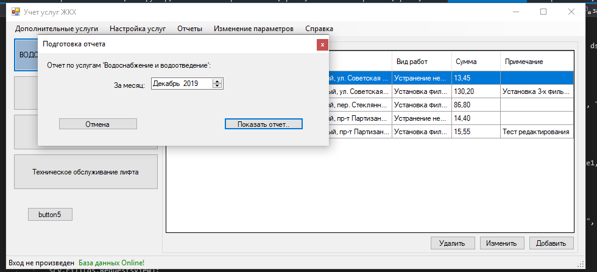The height and width of the screenshot is (272, 597).
Task: Sort by the Сумма column header
Action: click(x=475, y=62)
